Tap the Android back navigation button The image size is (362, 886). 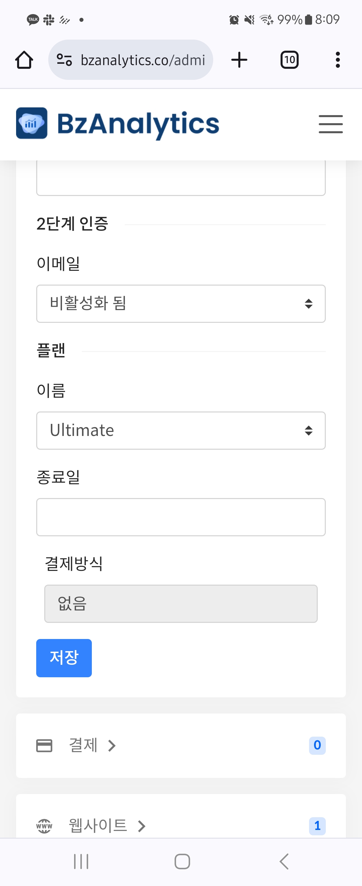pyautogui.click(x=284, y=861)
